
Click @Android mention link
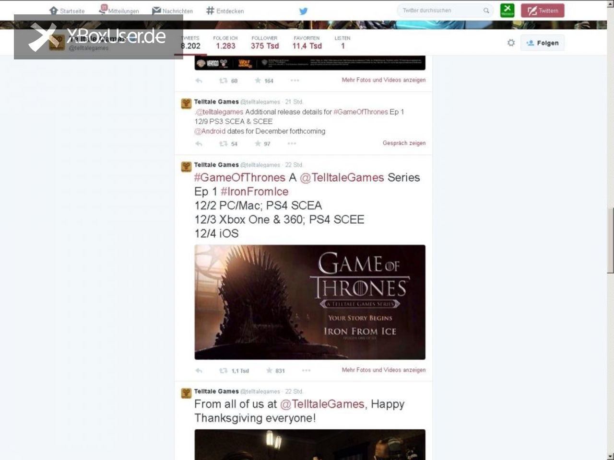point(210,131)
